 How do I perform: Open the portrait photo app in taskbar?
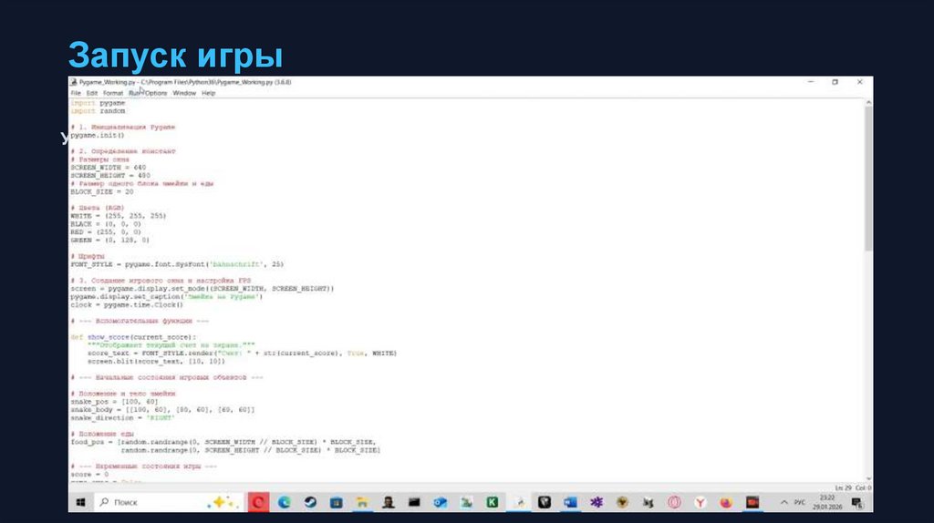[x=389, y=502]
